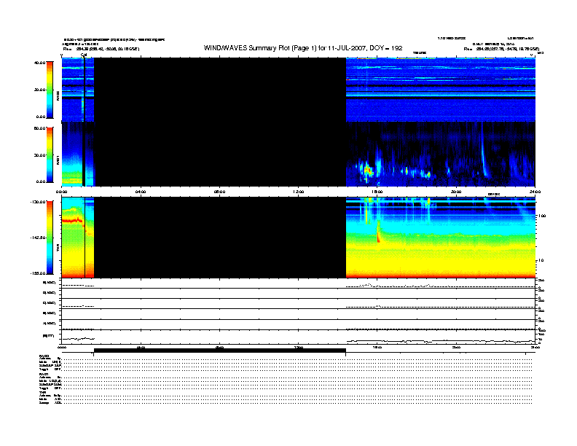Click the lowest line-plot trace after the data gap
Screen dimensions: 577x446
(441, 341)
